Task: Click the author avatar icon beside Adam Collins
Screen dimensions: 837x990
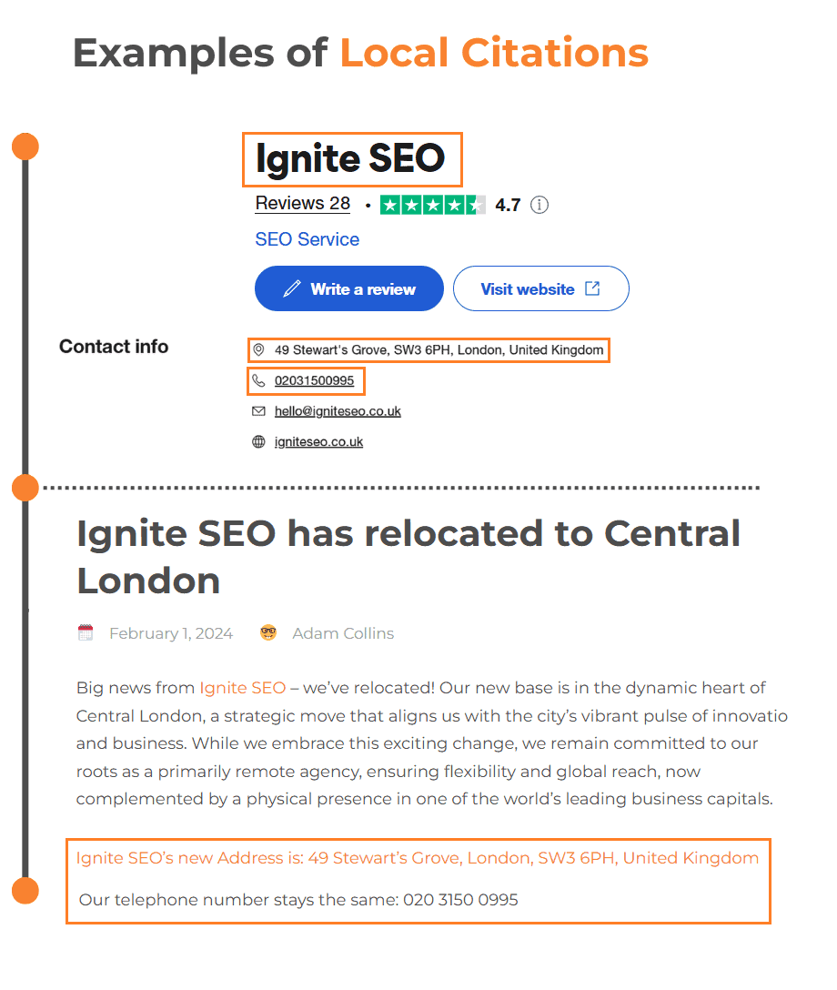Action: tap(268, 633)
